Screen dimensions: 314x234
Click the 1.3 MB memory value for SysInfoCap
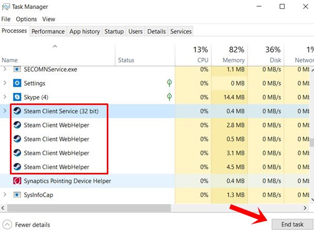pyautogui.click(x=235, y=195)
